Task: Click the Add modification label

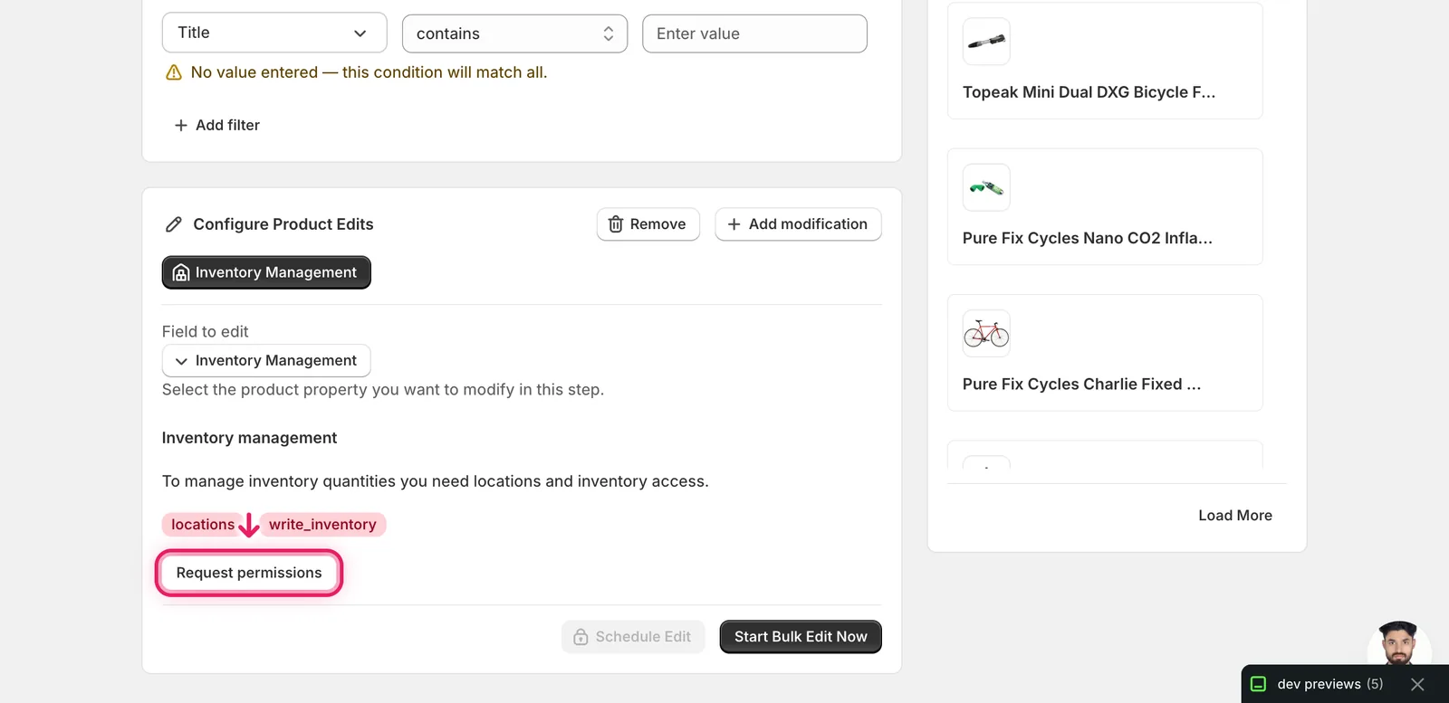Action: [x=808, y=224]
